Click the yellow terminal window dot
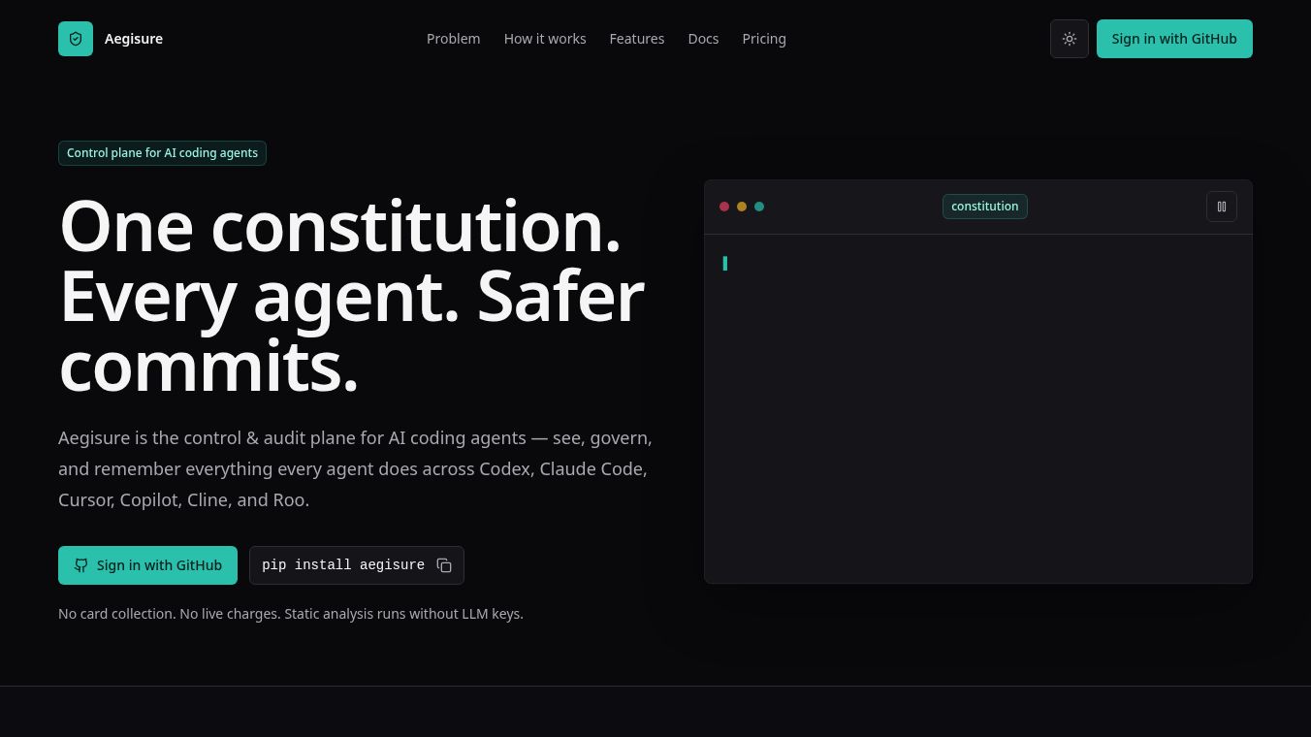 [742, 207]
